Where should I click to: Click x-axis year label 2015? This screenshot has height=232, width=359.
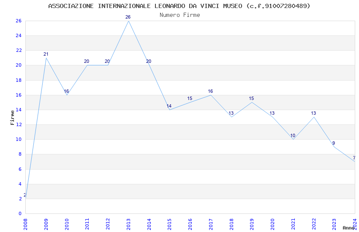pyautogui.click(x=170, y=224)
